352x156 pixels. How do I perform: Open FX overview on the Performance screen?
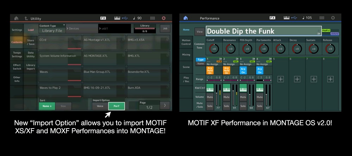click(272, 18)
